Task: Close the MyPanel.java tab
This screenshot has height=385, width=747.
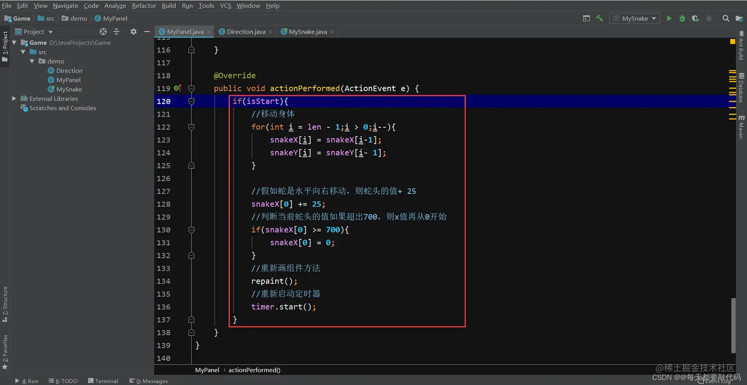Action: click(x=208, y=32)
